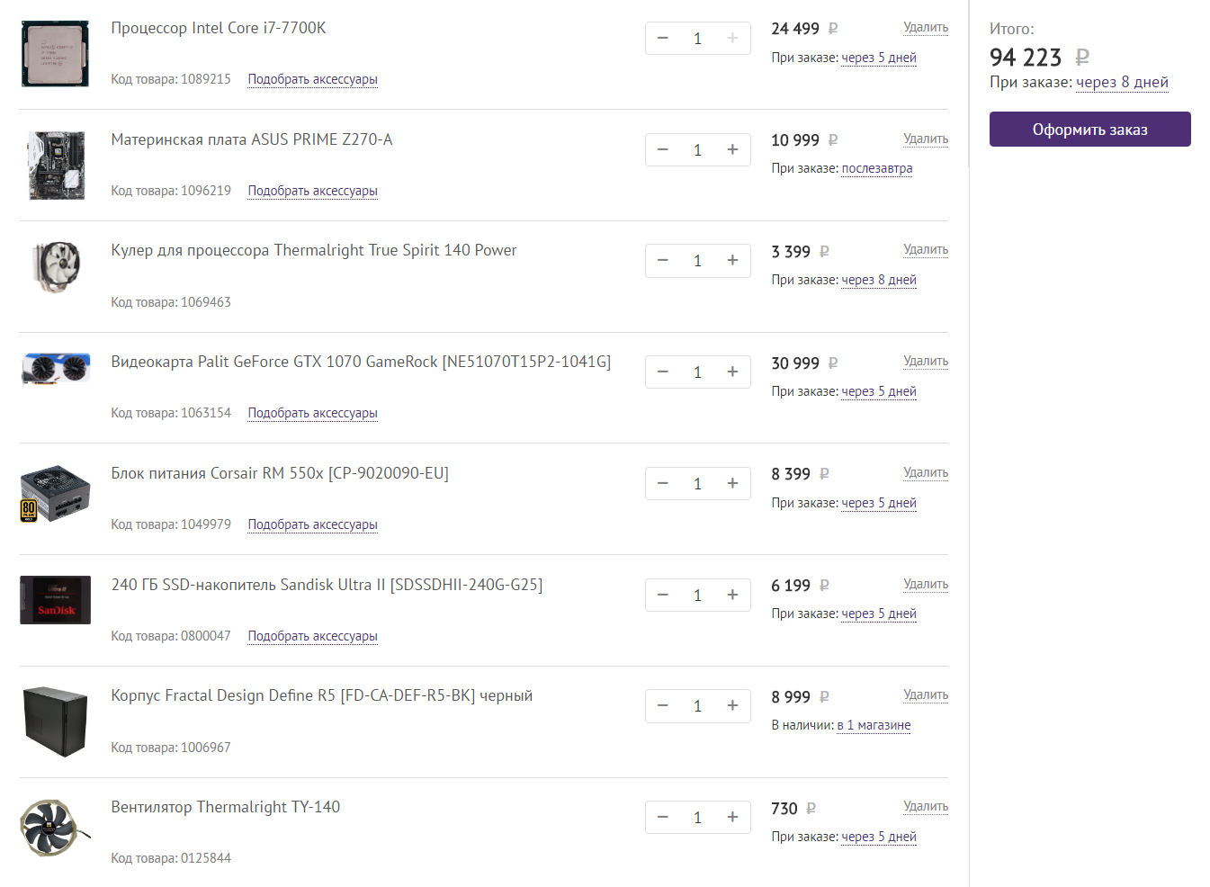The width and height of the screenshot is (1210, 887).
Task: Find accessories for ASUS PRIME Z270-A
Action: point(312,191)
